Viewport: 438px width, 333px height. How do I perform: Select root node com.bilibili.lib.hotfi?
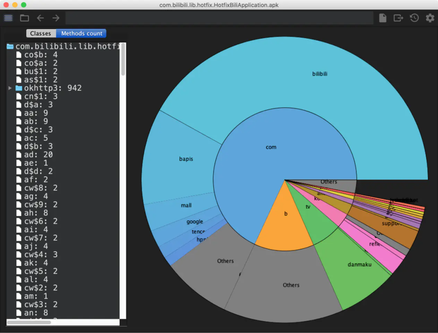click(x=64, y=46)
